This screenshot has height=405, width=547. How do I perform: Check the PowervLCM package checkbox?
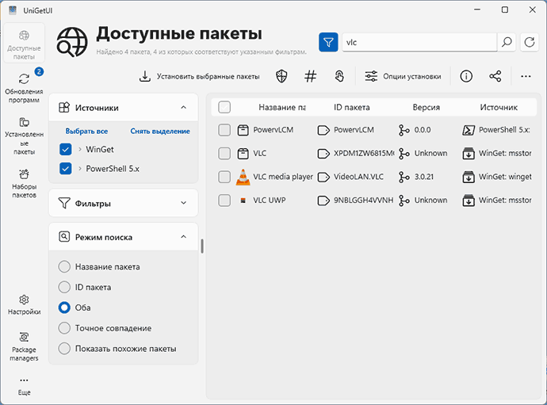coord(224,130)
